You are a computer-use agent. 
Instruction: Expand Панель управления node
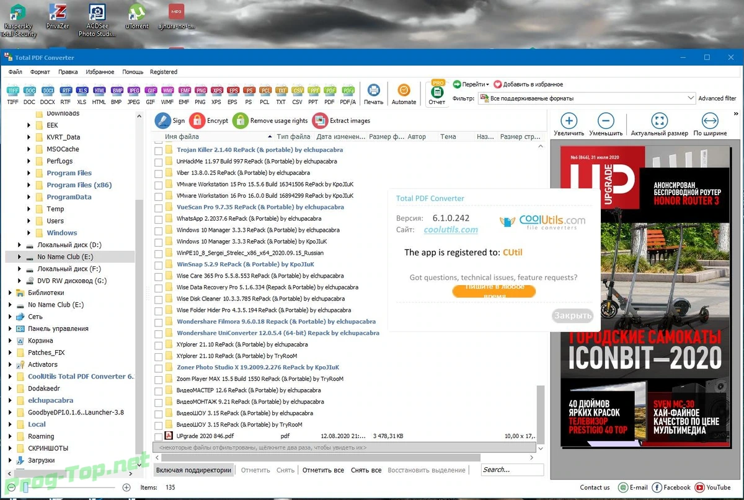point(11,329)
